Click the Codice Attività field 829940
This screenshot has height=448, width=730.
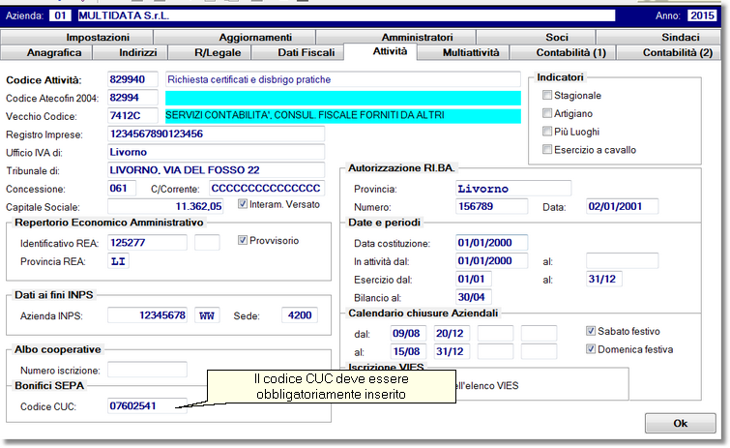tap(132, 79)
